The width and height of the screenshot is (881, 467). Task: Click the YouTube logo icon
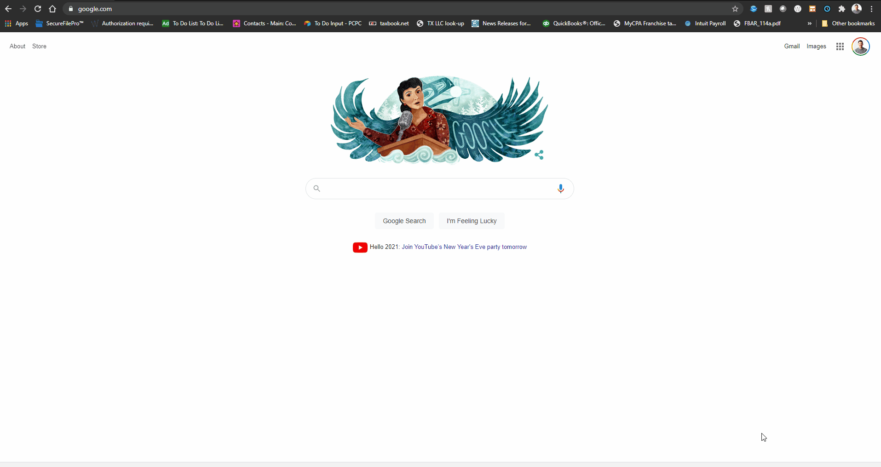[x=360, y=248]
